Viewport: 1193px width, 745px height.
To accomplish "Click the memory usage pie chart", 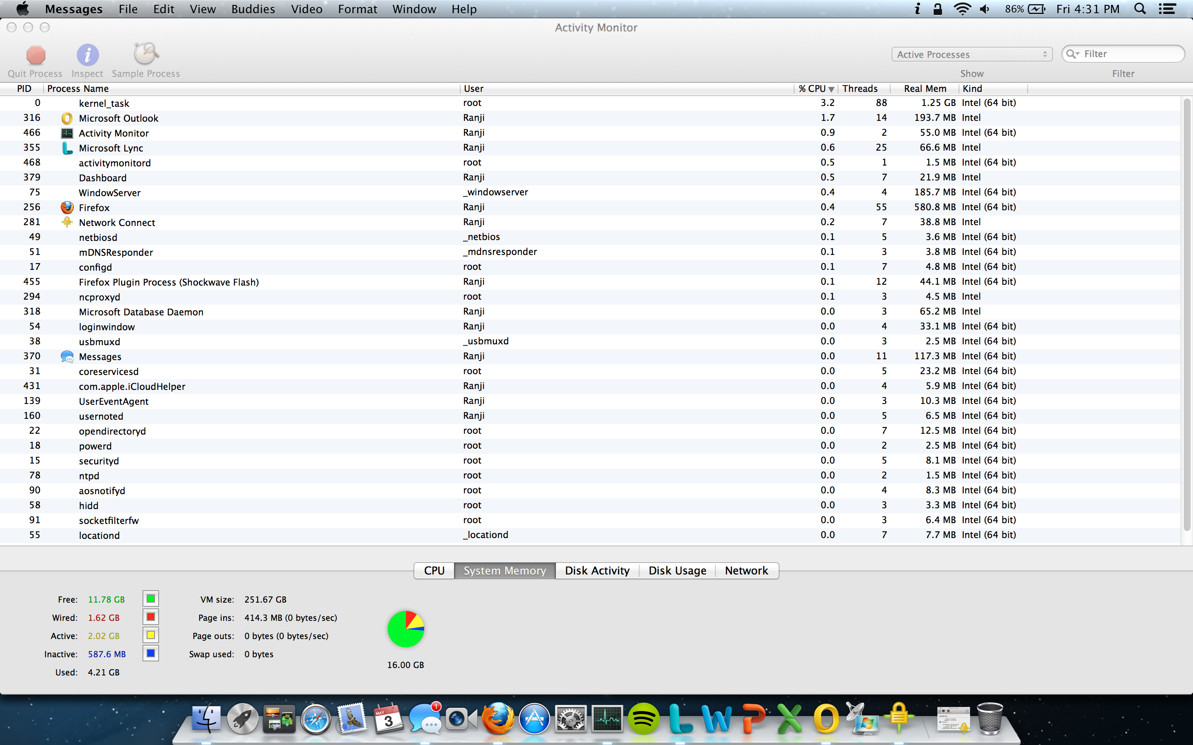I will pos(406,629).
